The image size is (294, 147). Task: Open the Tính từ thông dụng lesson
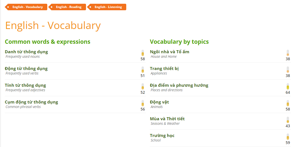[25, 85]
